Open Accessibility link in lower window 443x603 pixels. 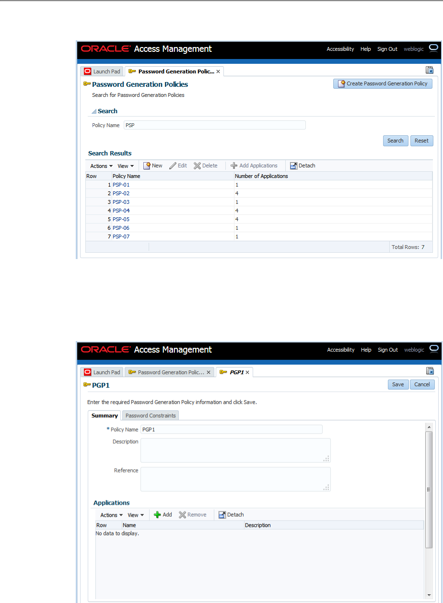[x=341, y=350]
